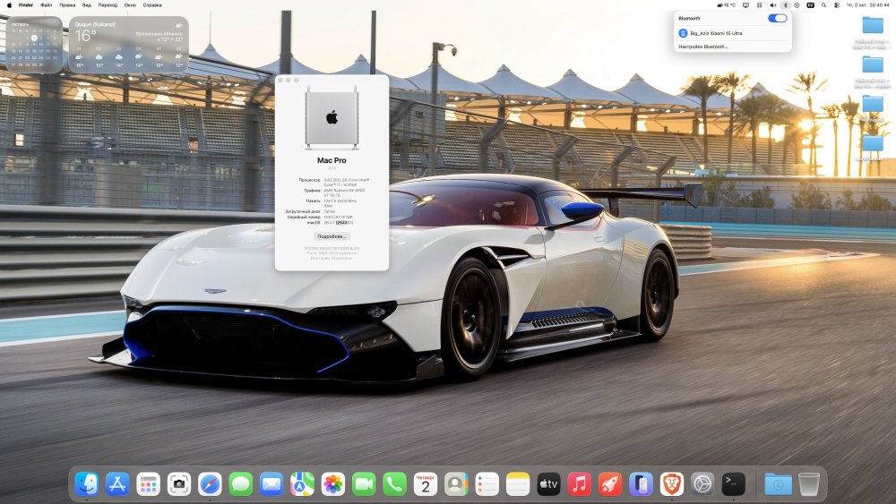Open Terminal from the Dock
The image size is (896, 504).
click(x=733, y=484)
